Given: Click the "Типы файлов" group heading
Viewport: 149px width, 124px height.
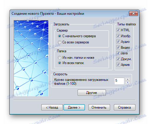Looking at the screenshot, I should [127, 24].
